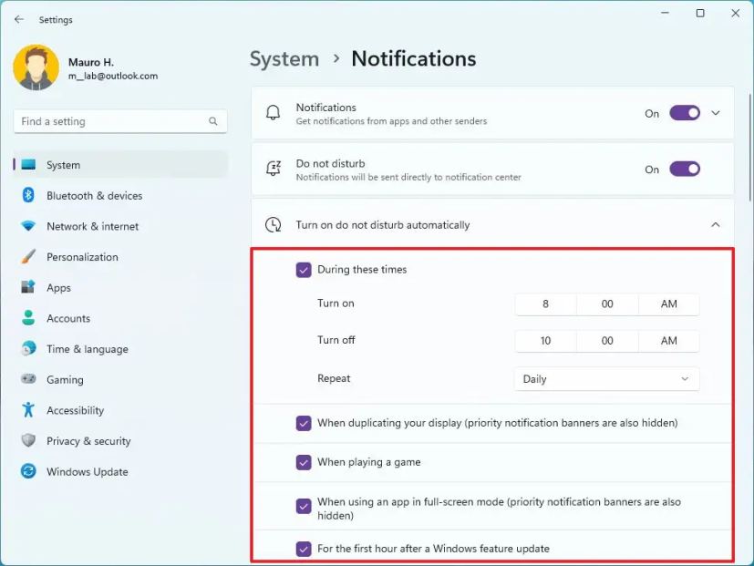This screenshot has width=754, height=566.
Task: Close the Settings window
Action: pos(735,13)
